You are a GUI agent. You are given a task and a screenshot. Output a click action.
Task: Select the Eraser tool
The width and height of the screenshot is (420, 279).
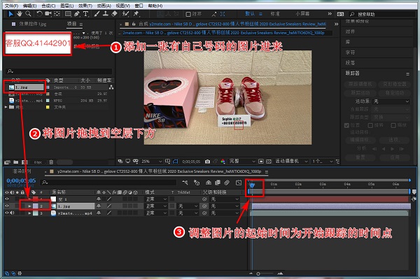tap(114, 14)
